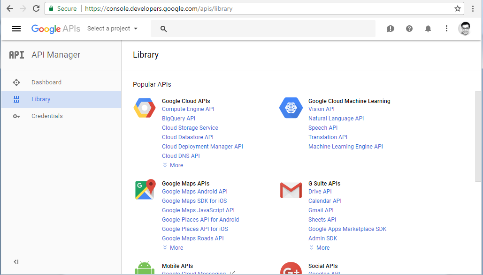Viewport: 483px width, 275px height.
Task: Open the notifications bell
Action: tap(428, 29)
